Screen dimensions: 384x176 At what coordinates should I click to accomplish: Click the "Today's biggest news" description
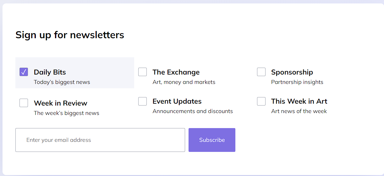click(62, 82)
